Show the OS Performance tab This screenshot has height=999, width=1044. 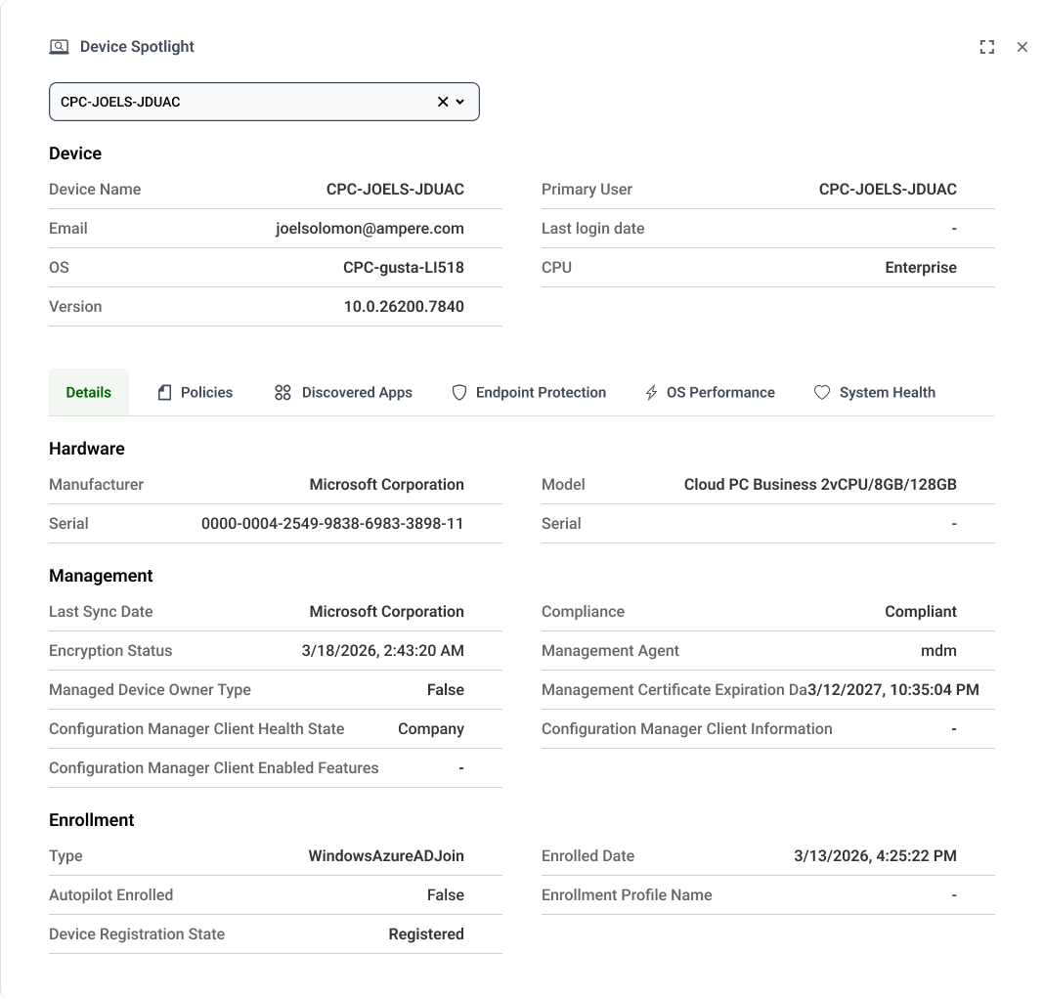tap(720, 392)
